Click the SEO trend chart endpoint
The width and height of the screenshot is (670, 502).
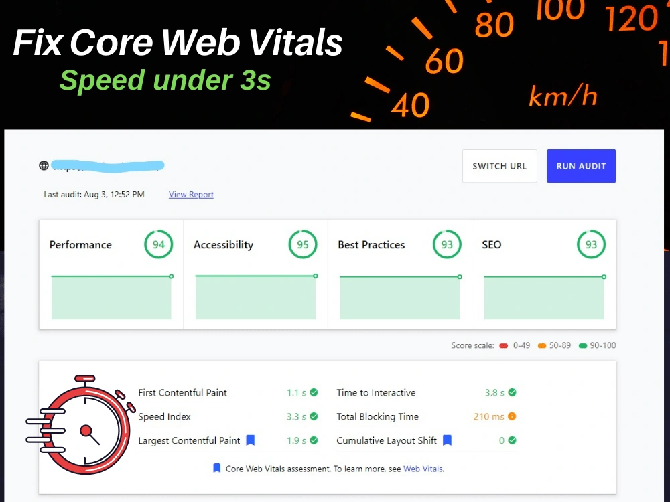pos(604,277)
